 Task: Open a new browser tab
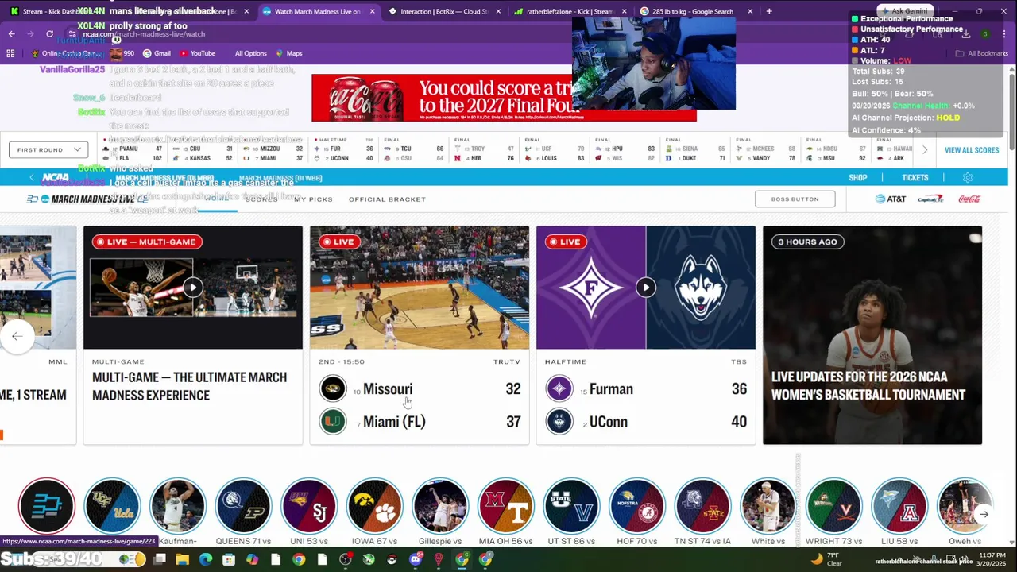click(768, 11)
